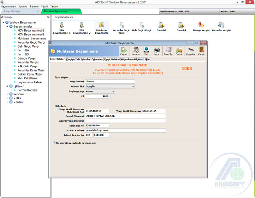Close the Arama search panel
Image resolution: width=255 pixels, height=198 pixels.
(48, 17)
